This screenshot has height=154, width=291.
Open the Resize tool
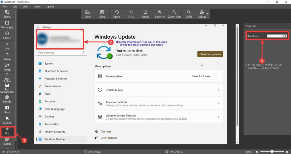point(145,14)
